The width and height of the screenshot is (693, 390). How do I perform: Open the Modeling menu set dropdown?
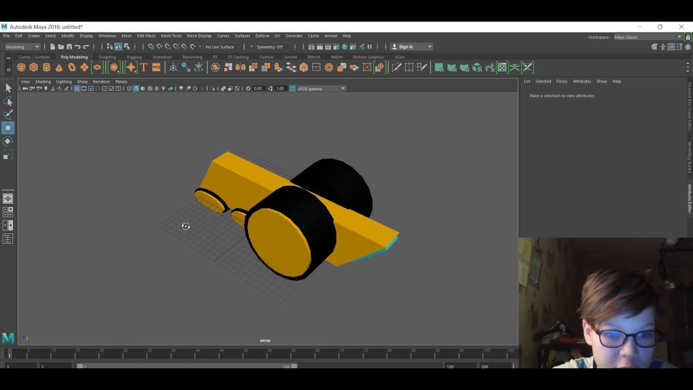pyautogui.click(x=22, y=47)
